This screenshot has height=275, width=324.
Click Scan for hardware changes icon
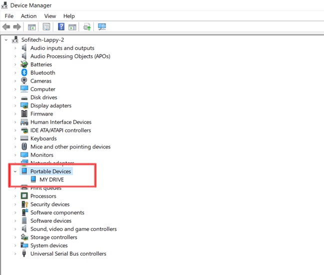(102, 27)
